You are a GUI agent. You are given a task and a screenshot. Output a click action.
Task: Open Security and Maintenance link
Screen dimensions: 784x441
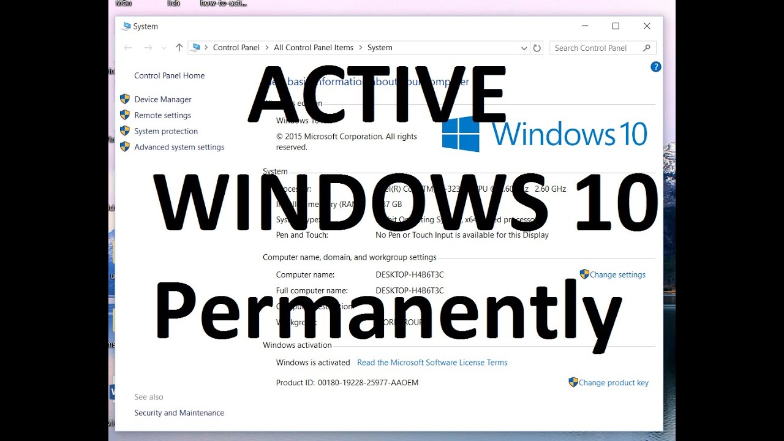(x=179, y=413)
